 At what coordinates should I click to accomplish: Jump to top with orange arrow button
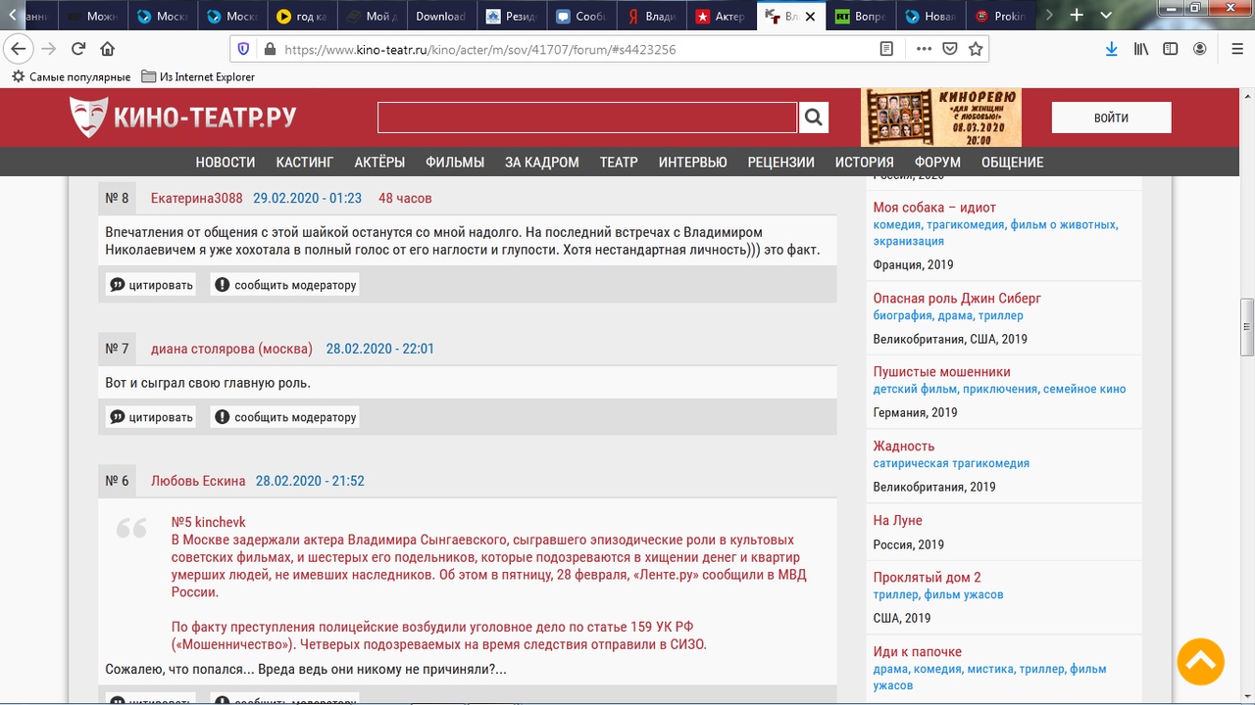coord(1201,661)
